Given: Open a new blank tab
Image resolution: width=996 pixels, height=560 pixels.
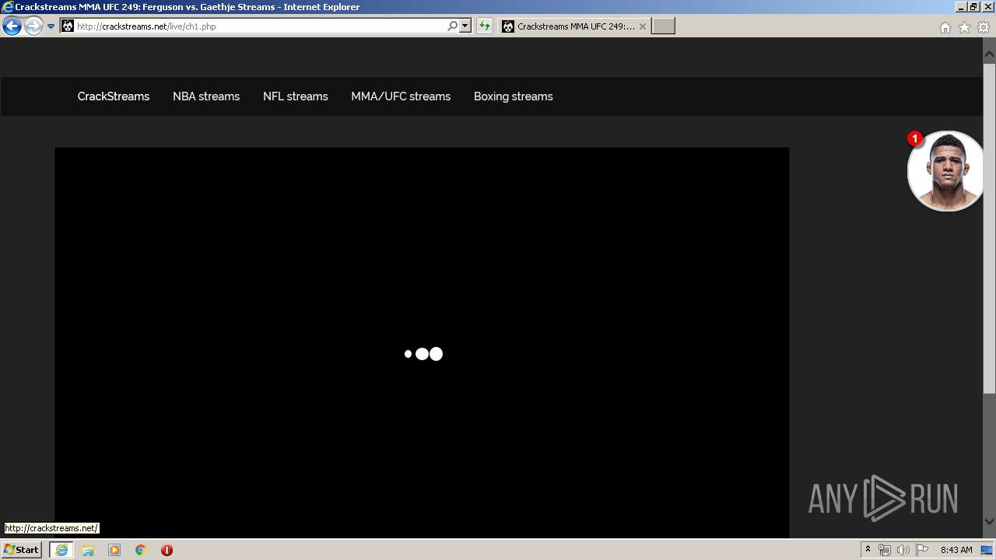Looking at the screenshot, I should click(x=663, y=26).
